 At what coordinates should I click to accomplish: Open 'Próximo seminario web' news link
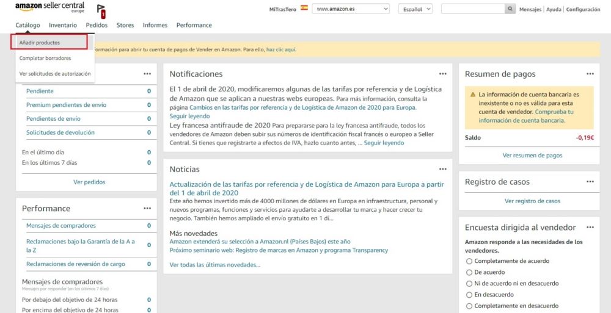[279, 250]
